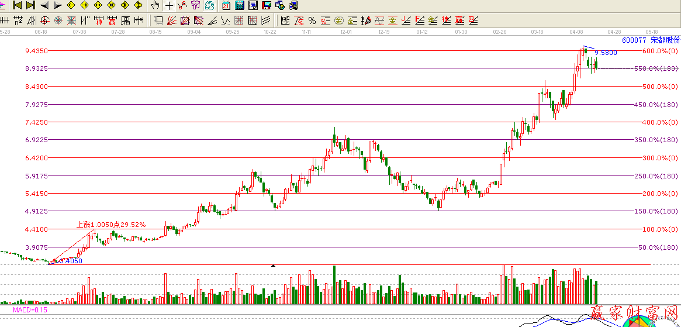
Task: Open the calculator tool
Action: click(x=239, y=5)
